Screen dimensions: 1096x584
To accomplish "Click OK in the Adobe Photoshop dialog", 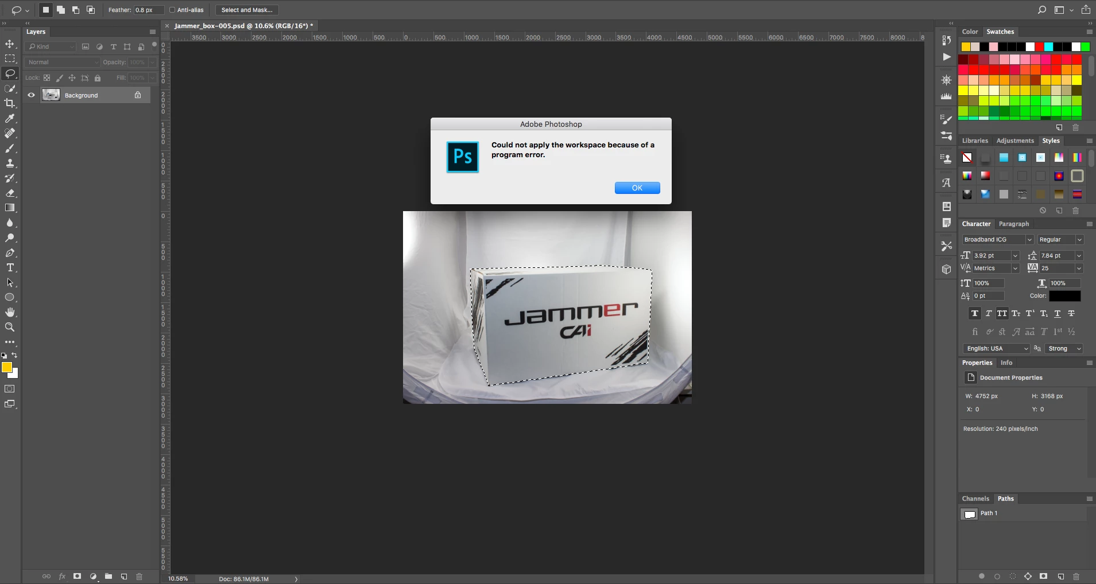I will coord(637,188).
